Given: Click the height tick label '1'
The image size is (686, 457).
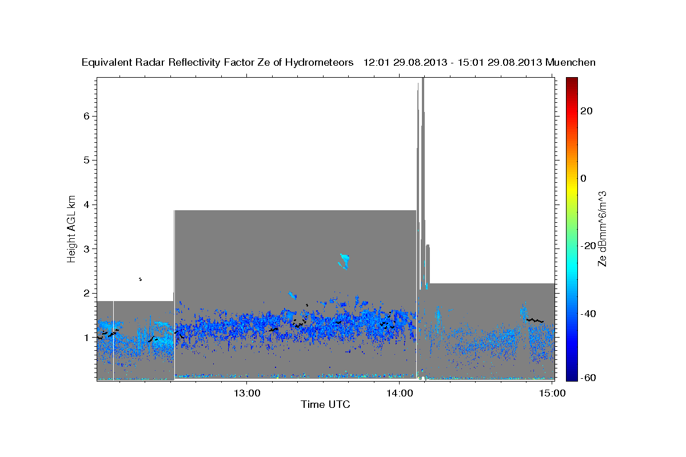Looking at the screenshot, I should click(88, 337).
